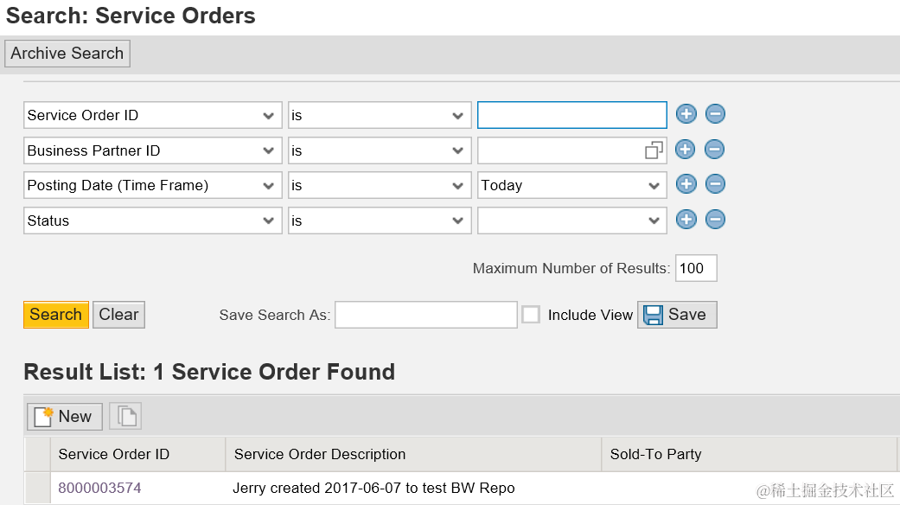Add search row after Service Order ID

tap(686, 114)
